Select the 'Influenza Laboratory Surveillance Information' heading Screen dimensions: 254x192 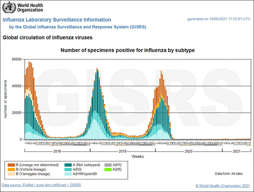tap(57, 20)
